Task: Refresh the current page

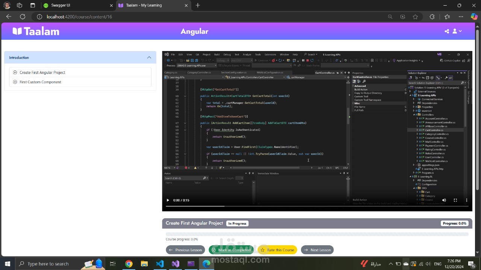Action: 23,17
